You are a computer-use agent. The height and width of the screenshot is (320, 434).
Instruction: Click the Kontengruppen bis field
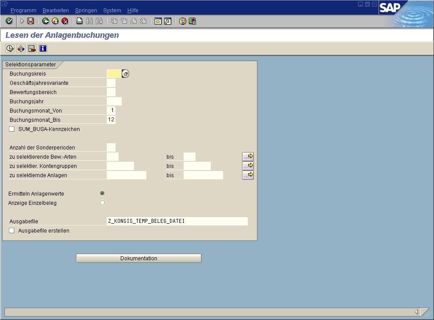(197, 166)
